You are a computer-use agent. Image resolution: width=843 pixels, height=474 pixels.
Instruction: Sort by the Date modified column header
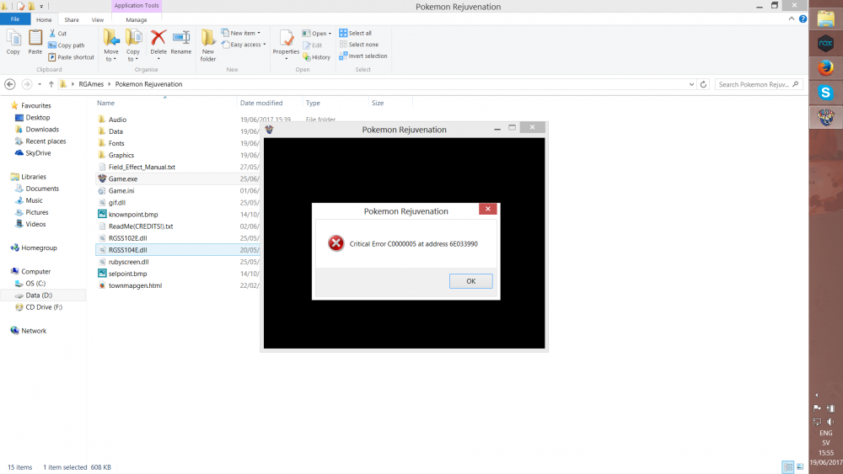pos(270,103)
